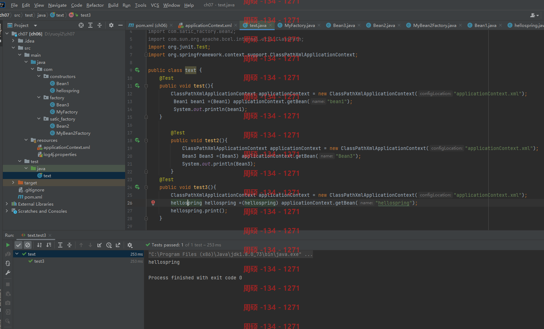Click src breadcrumb in navigation bar
Screen dimensions: 544x329
[x=17, y=15]
